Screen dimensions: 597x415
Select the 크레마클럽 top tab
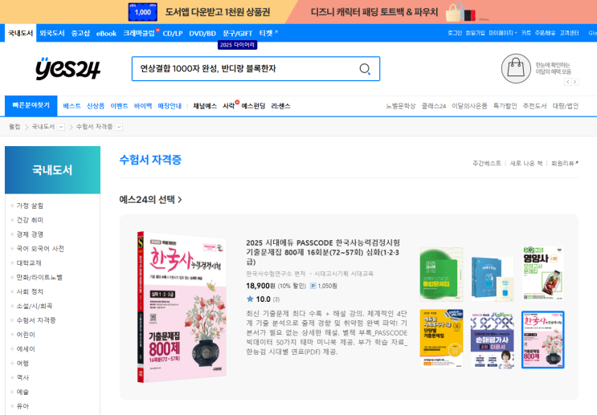click(x=139, y=33)
